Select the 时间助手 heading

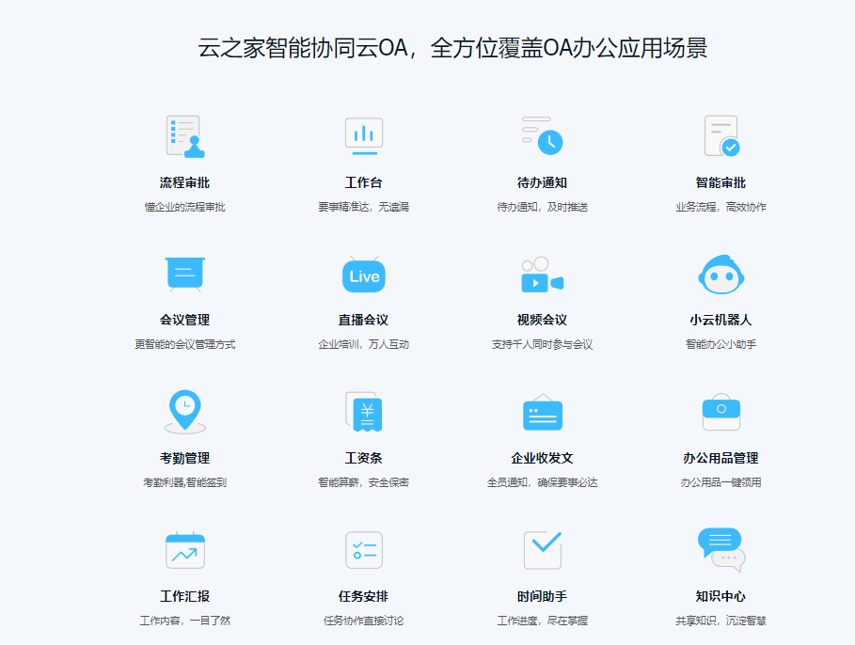542,596
